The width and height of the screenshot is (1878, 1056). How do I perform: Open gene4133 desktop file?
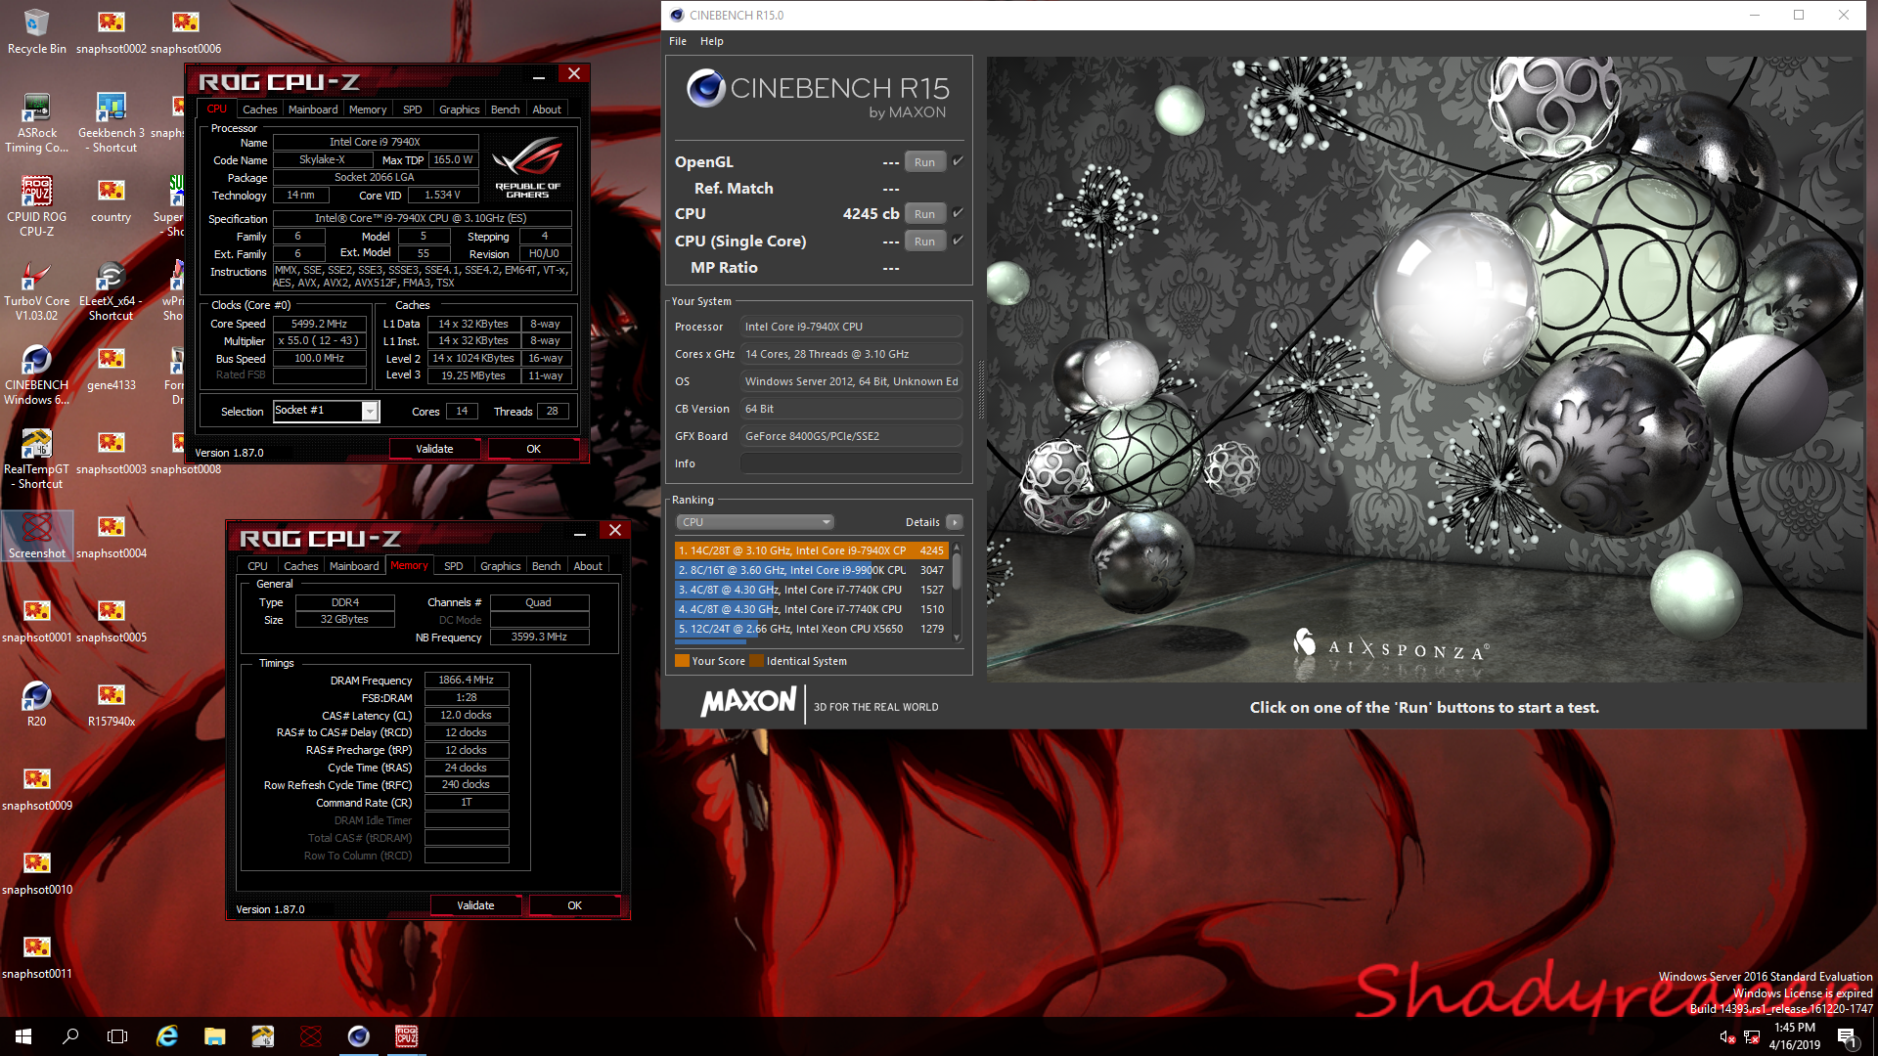pos(112,369)
